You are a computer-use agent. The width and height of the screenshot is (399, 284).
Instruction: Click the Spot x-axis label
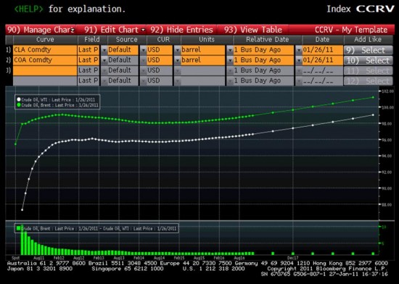[x=15, y=258]
